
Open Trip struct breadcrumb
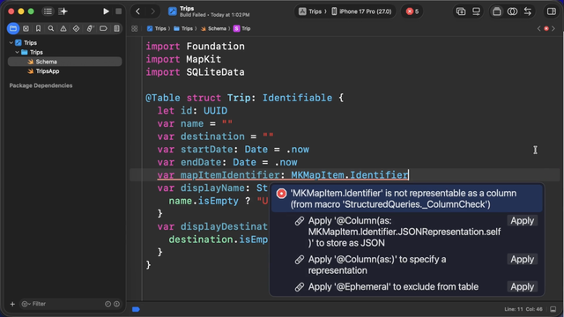tap(241, 28)
